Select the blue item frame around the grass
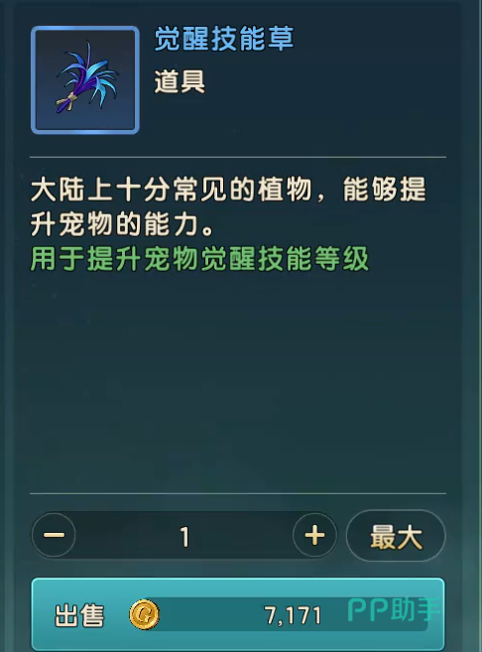 (x=85, y=79)
